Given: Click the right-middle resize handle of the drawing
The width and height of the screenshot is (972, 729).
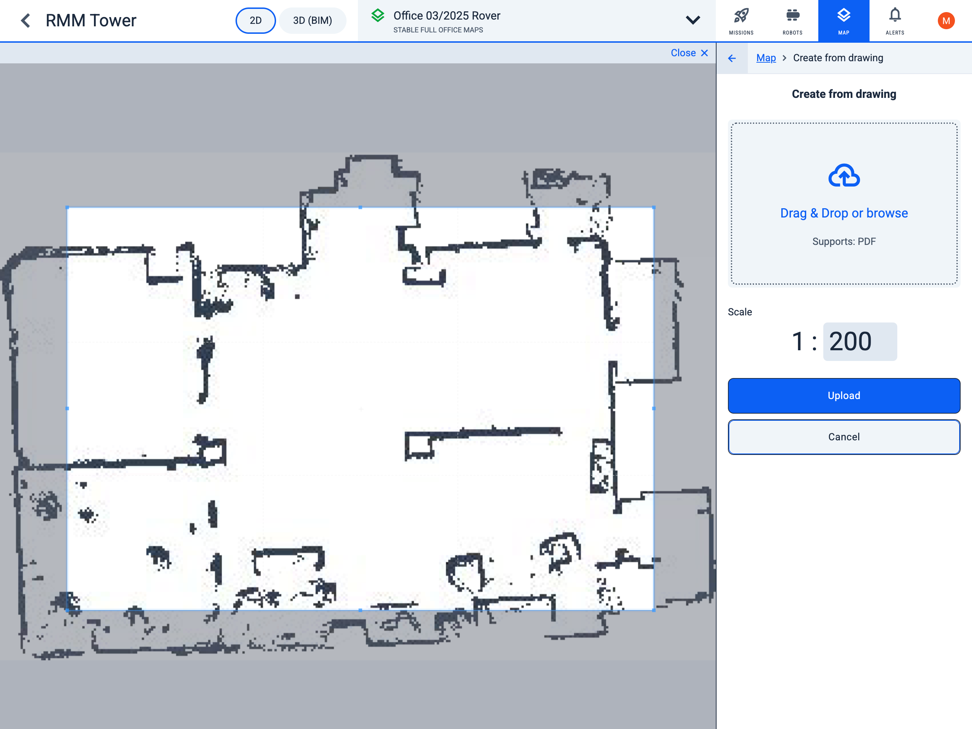Looking at the screenshot, I should pos(654,409).
